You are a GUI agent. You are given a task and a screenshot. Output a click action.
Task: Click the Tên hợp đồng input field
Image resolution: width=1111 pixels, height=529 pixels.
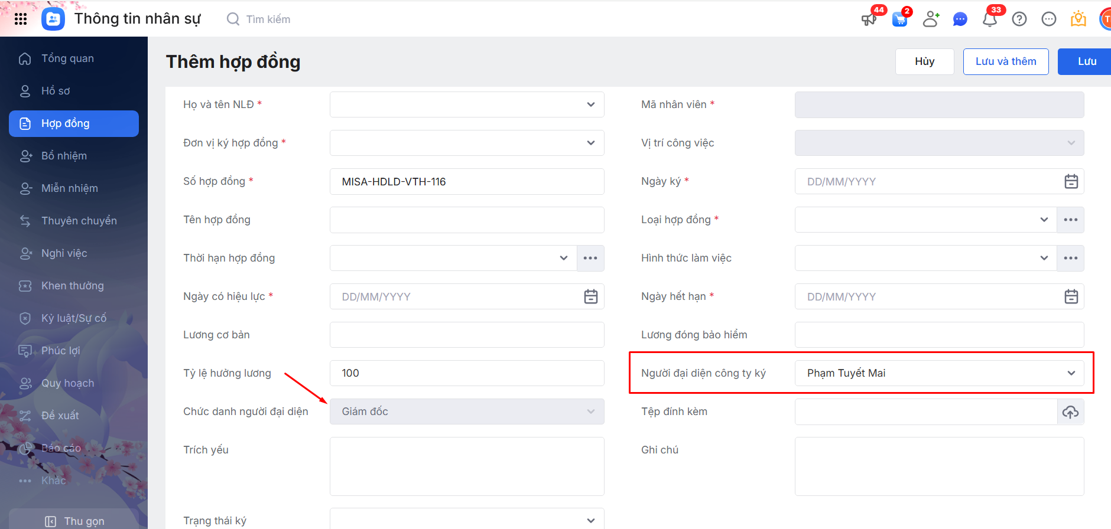[x=467, y=220]
